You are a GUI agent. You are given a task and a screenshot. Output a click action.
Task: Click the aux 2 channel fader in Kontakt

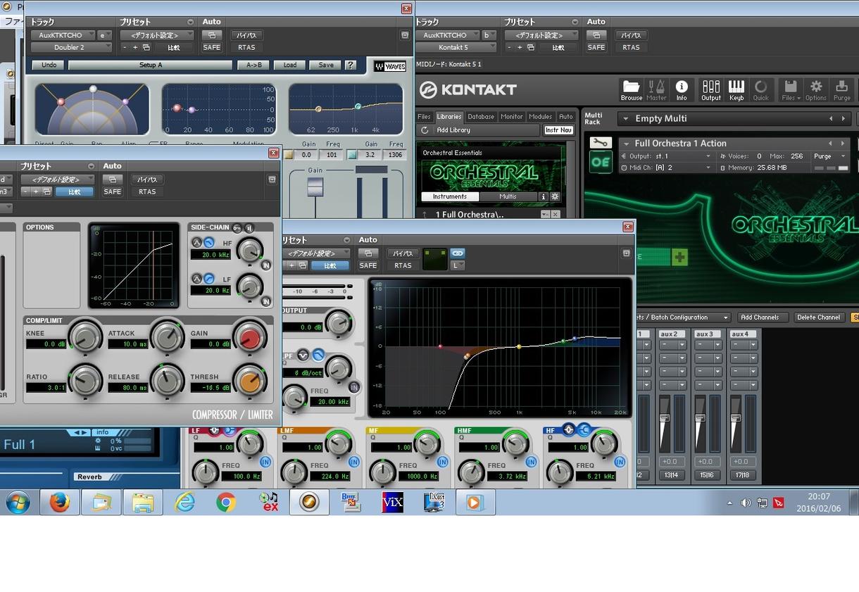tap(665, 418)
